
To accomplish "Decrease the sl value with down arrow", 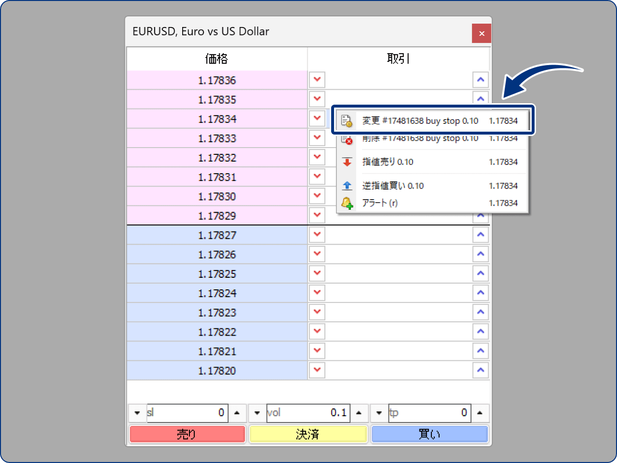I will pyautogui.click(x=137, y=413).
